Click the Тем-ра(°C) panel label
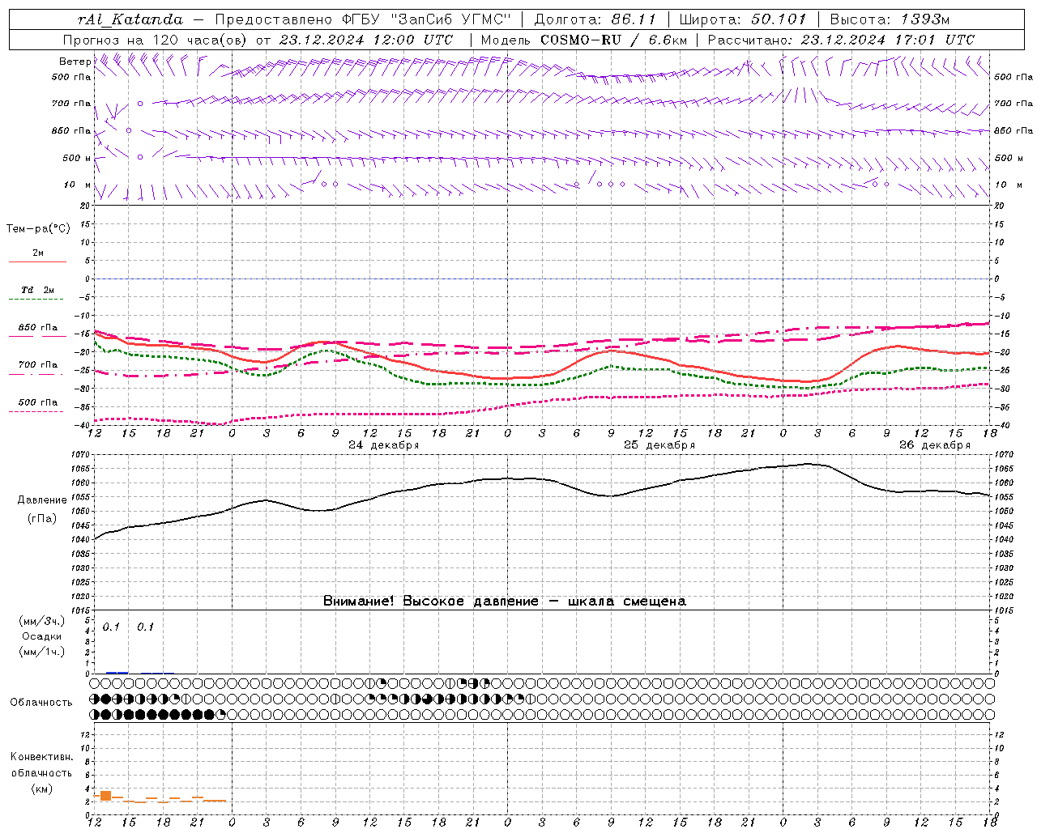The image size is (1037, 829). (38, 229)
